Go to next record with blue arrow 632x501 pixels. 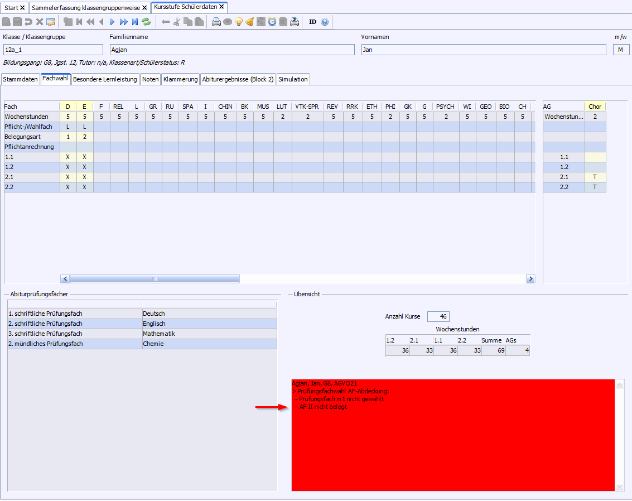tap(112, 22)
